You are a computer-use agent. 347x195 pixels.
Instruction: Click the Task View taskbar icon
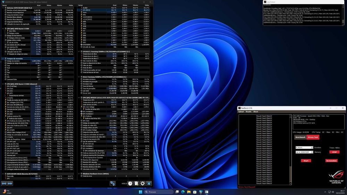click(177, 192)
